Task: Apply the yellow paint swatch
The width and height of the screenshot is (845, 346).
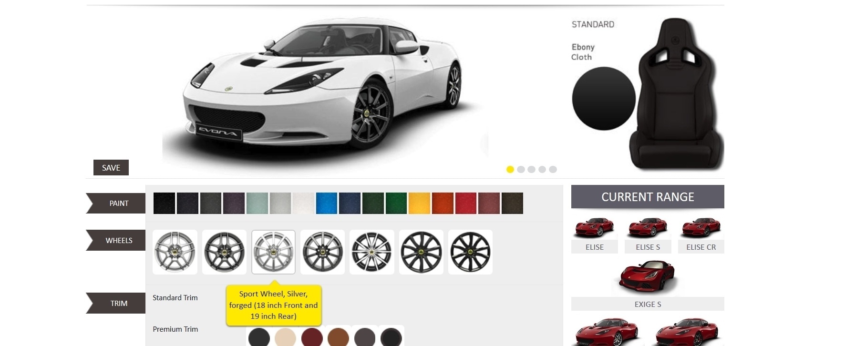Action: [420, 203]
